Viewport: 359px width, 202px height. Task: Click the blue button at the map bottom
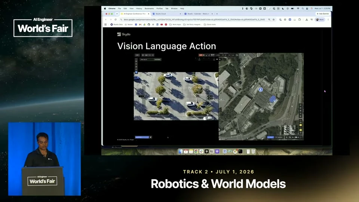(x=270, y=137)
